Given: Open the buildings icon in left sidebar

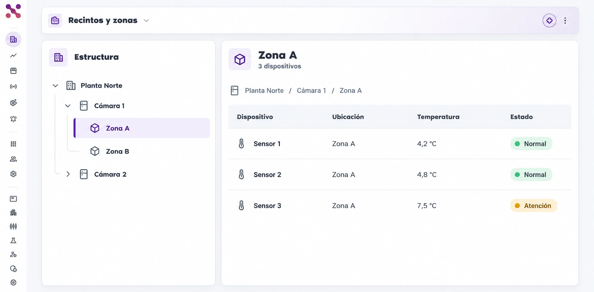Looking at the screenshot, I should [x=13, y=40].
